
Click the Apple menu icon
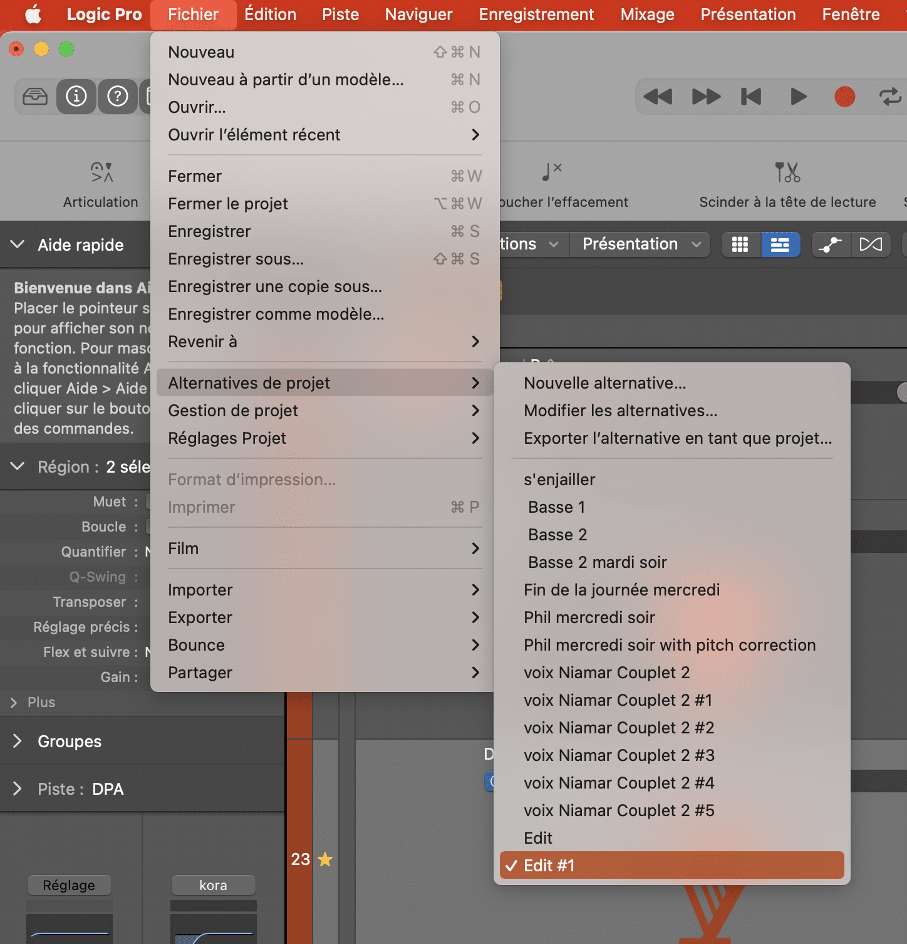click(x=33, y=14)
